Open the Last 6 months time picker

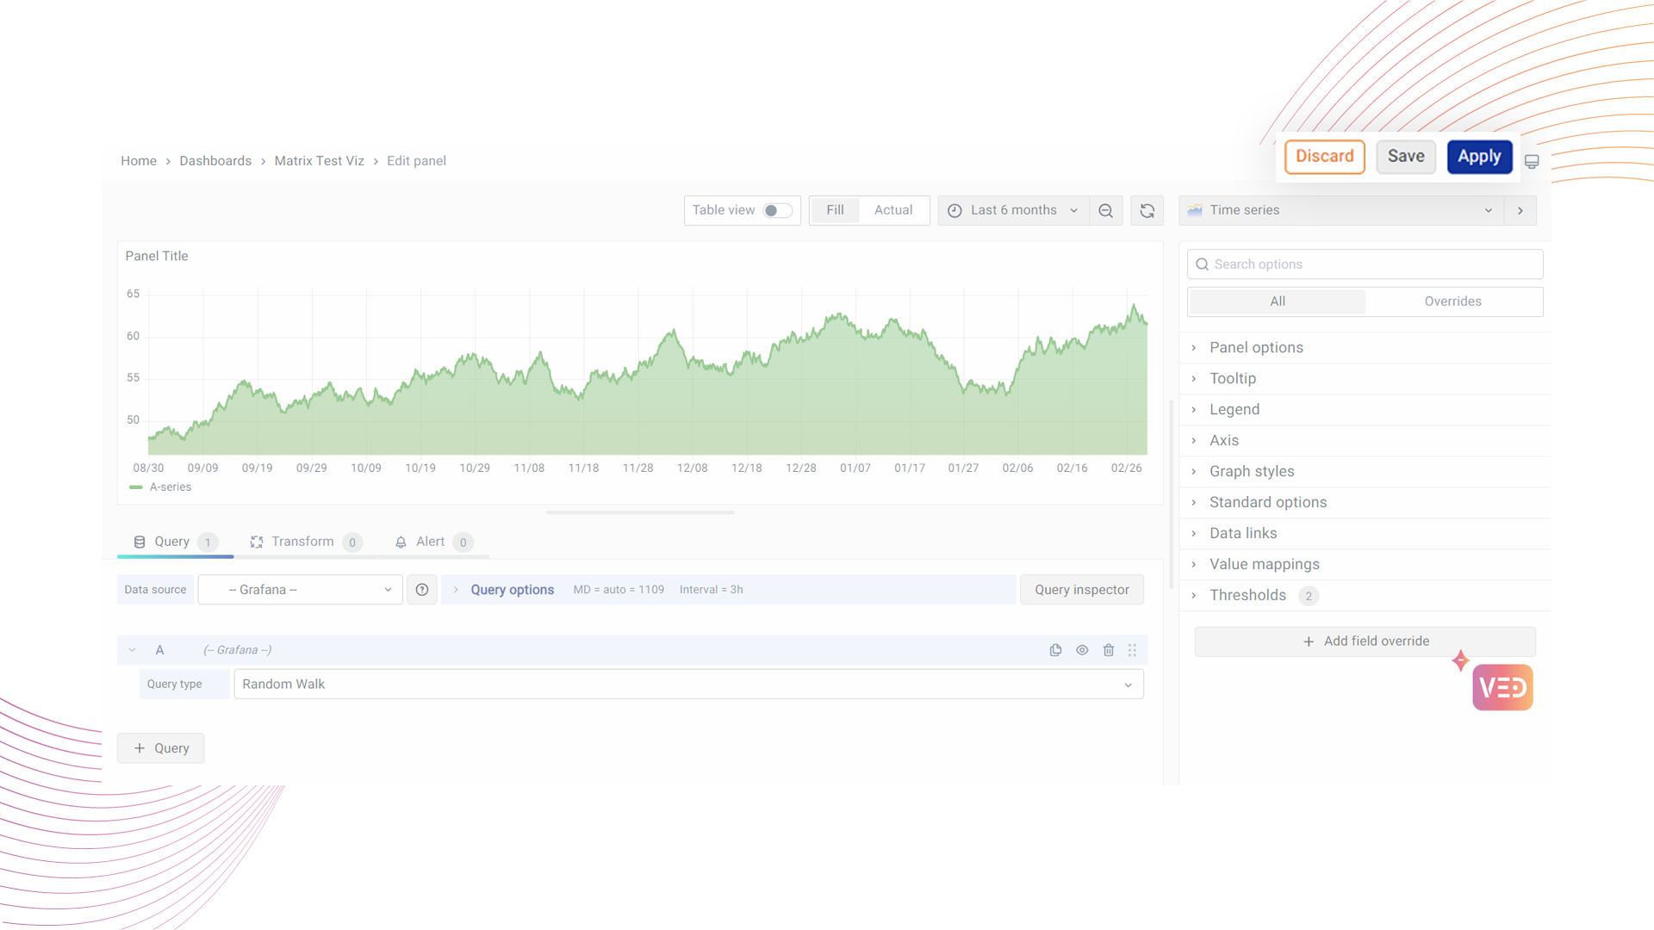pyautogui.click(x=1013, y=210)
